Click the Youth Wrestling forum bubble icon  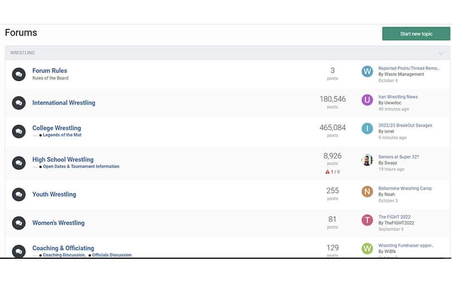pyautogui.click(x=19, y=195)
